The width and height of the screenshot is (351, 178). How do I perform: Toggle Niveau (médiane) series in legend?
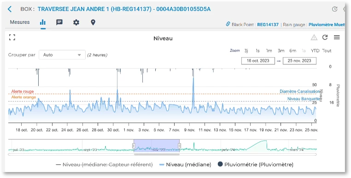point(185,165)
